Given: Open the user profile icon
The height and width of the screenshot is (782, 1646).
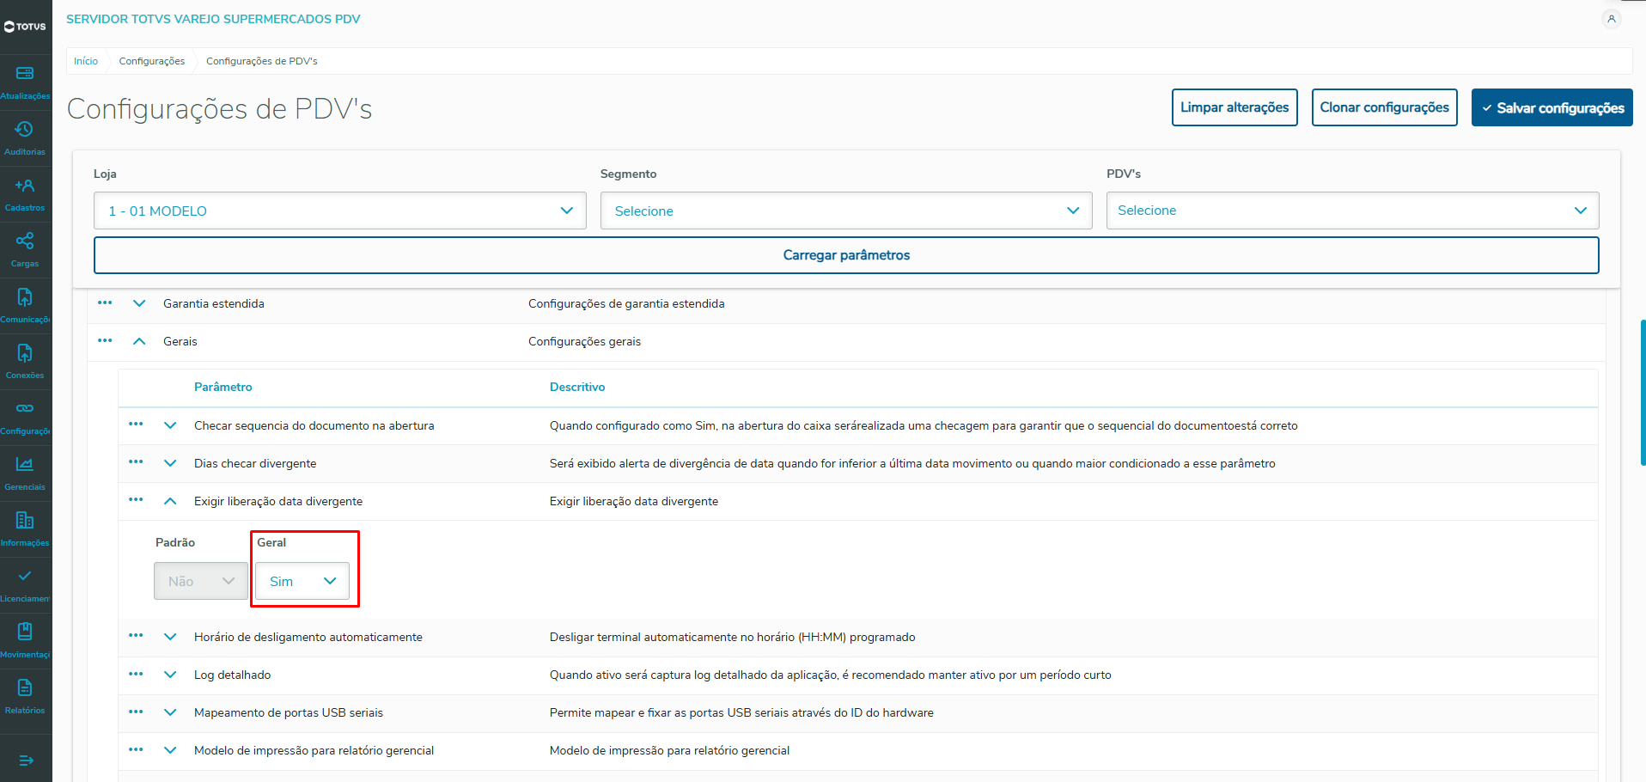Looking at the screenshot, I should point(1612,19).
